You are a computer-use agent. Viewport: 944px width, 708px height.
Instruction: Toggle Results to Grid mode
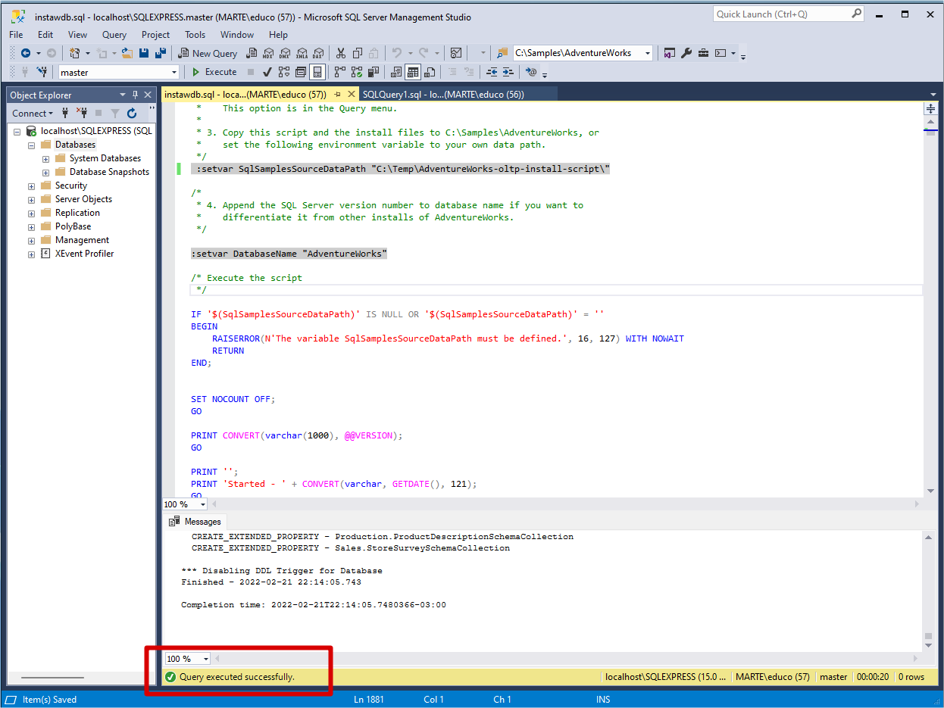413,72
